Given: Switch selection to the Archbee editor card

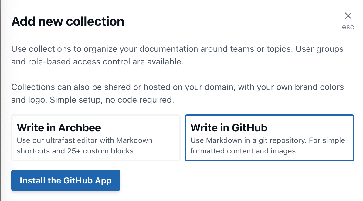Looking at the screenshot, I should pos(96,138).
